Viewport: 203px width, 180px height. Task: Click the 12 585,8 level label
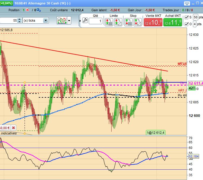click(x=6, y=30)
